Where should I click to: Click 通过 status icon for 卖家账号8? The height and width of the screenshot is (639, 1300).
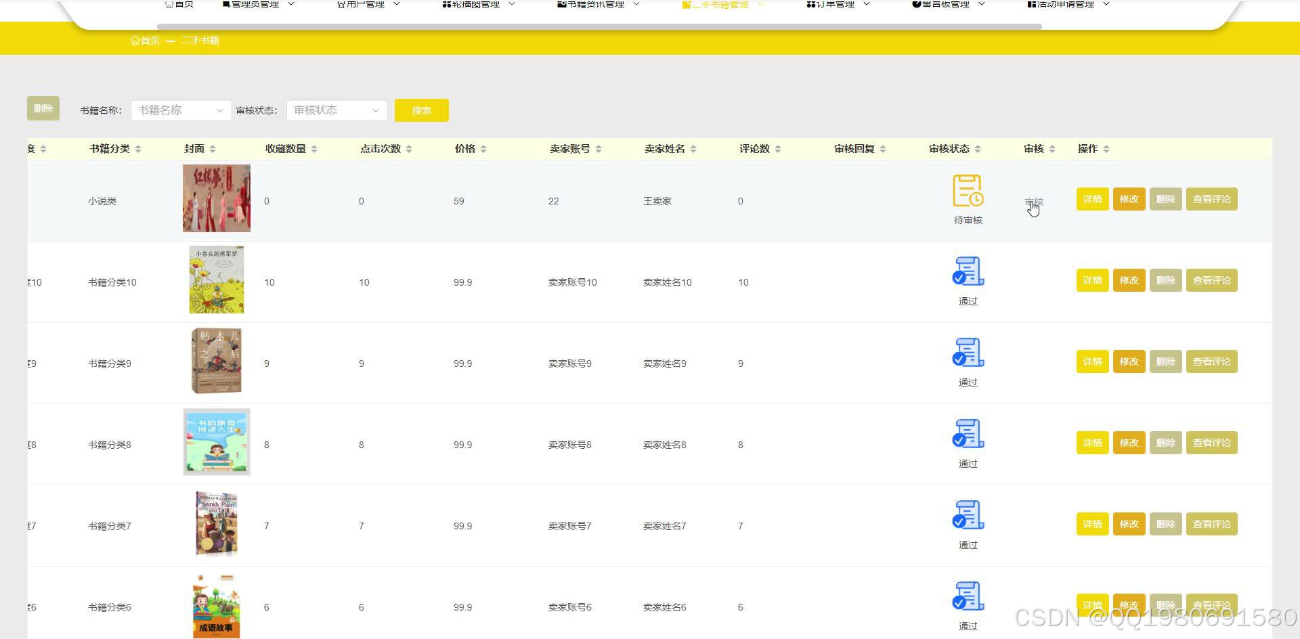(968, 434)
